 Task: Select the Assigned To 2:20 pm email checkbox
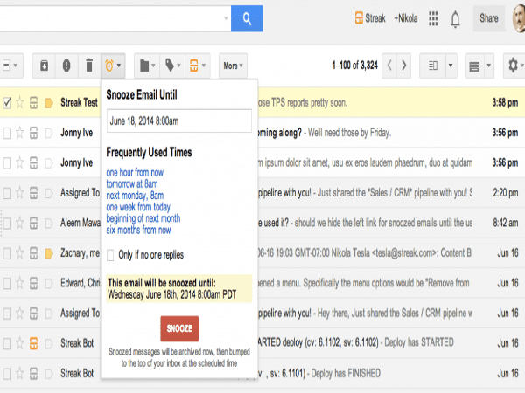coord(7,193)
